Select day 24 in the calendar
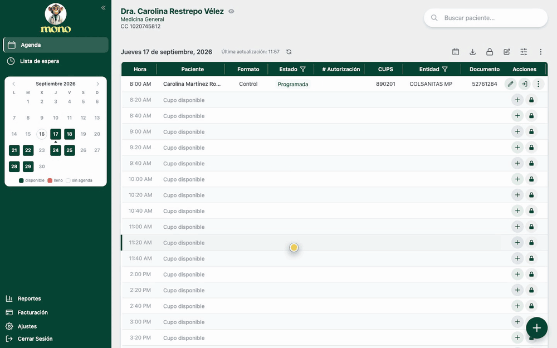557x348 pixels. pyautogui.click(x=56, y=150)
